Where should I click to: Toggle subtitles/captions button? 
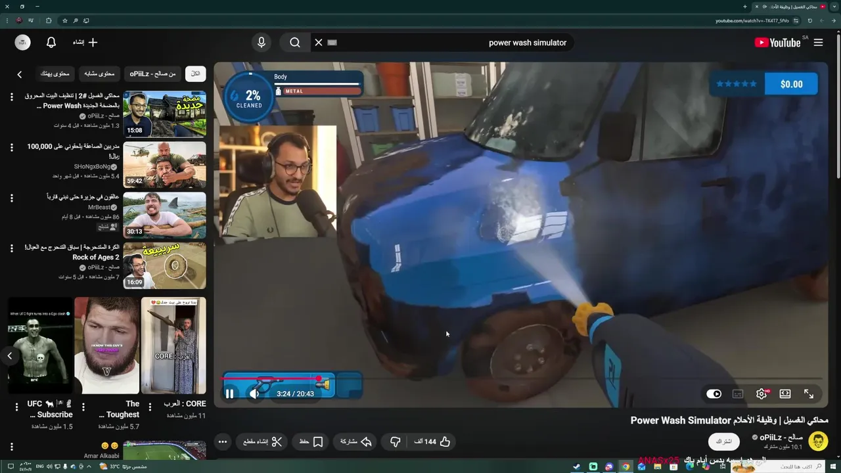738,394
